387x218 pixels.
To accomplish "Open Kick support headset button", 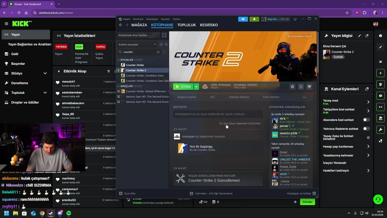I will point(378,199).
